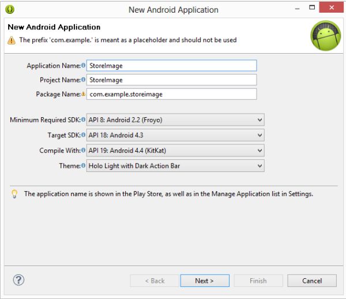Viewport: 346px width, 299px height.
Task: Open the Minimum Required SDK dropdown
Action: (x=175, y=120)
